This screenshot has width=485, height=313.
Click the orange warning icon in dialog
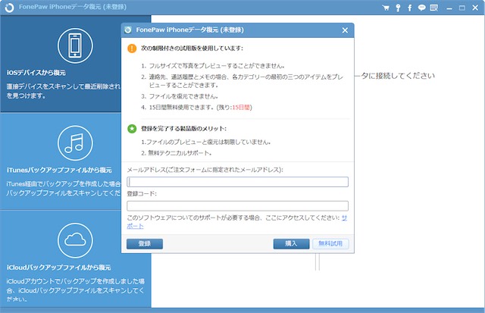132,49
